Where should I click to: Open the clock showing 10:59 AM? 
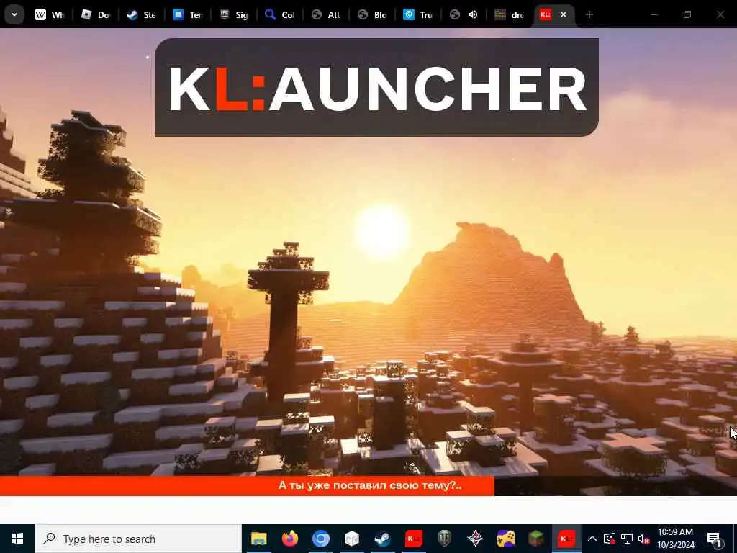click(675, 539)
